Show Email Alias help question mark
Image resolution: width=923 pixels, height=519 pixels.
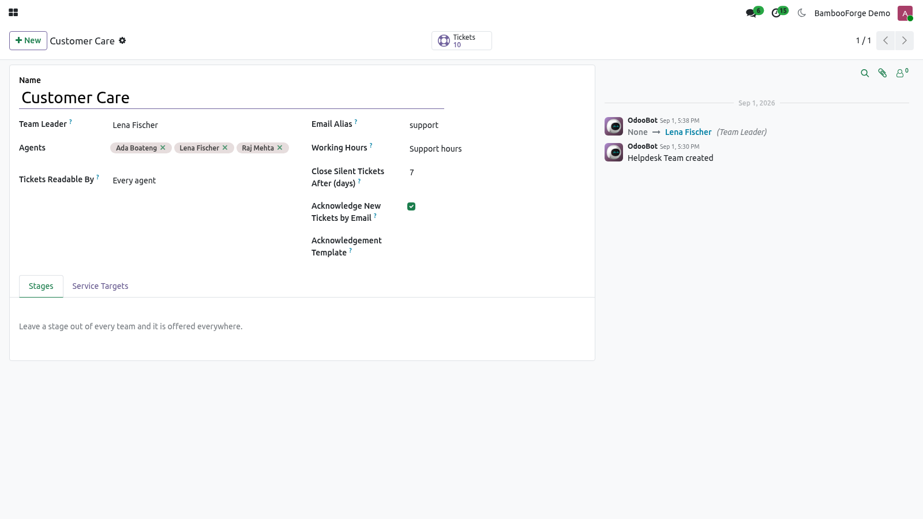pyautogui.click(x=356, y=122)
